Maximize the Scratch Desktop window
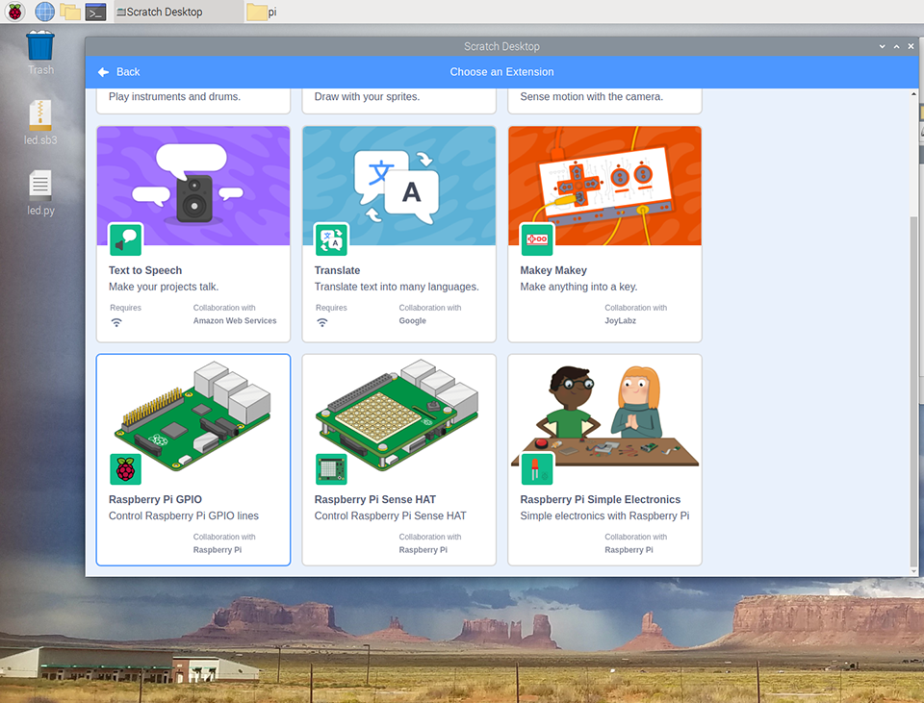 pyautogui.click(x=896, y=46)
